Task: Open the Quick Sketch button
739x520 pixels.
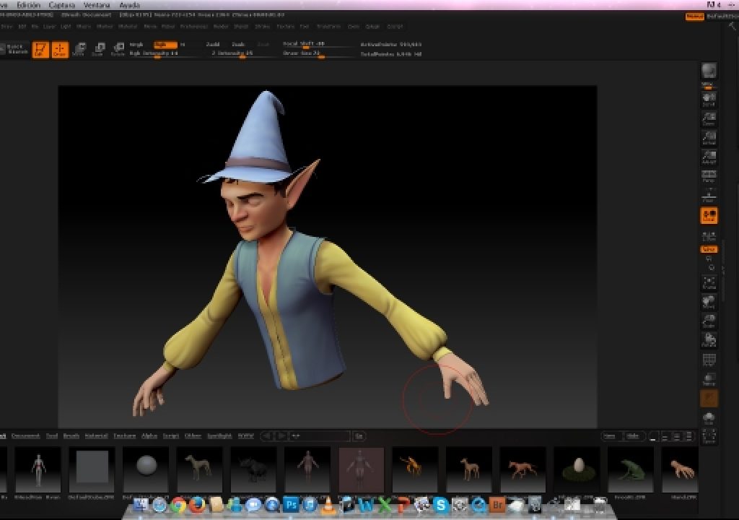Action: (x=14, y=49)
